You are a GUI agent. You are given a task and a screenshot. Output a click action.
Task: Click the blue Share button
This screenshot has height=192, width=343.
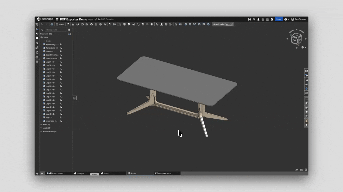(x=279, y=19)
